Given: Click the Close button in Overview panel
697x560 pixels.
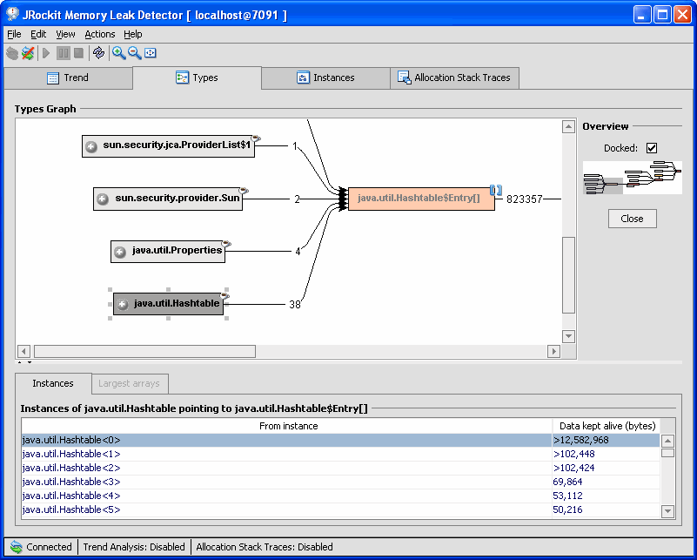Looking at the screenshot, I should [x=632, y=219].
